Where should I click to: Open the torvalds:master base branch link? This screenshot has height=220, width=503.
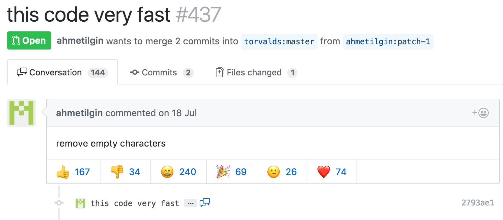279,41
